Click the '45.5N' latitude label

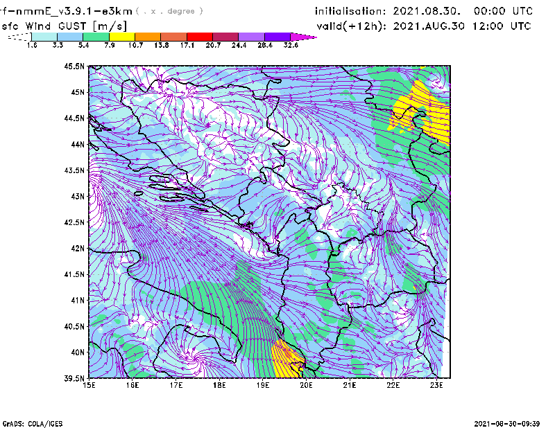click(x=74, y=66)
